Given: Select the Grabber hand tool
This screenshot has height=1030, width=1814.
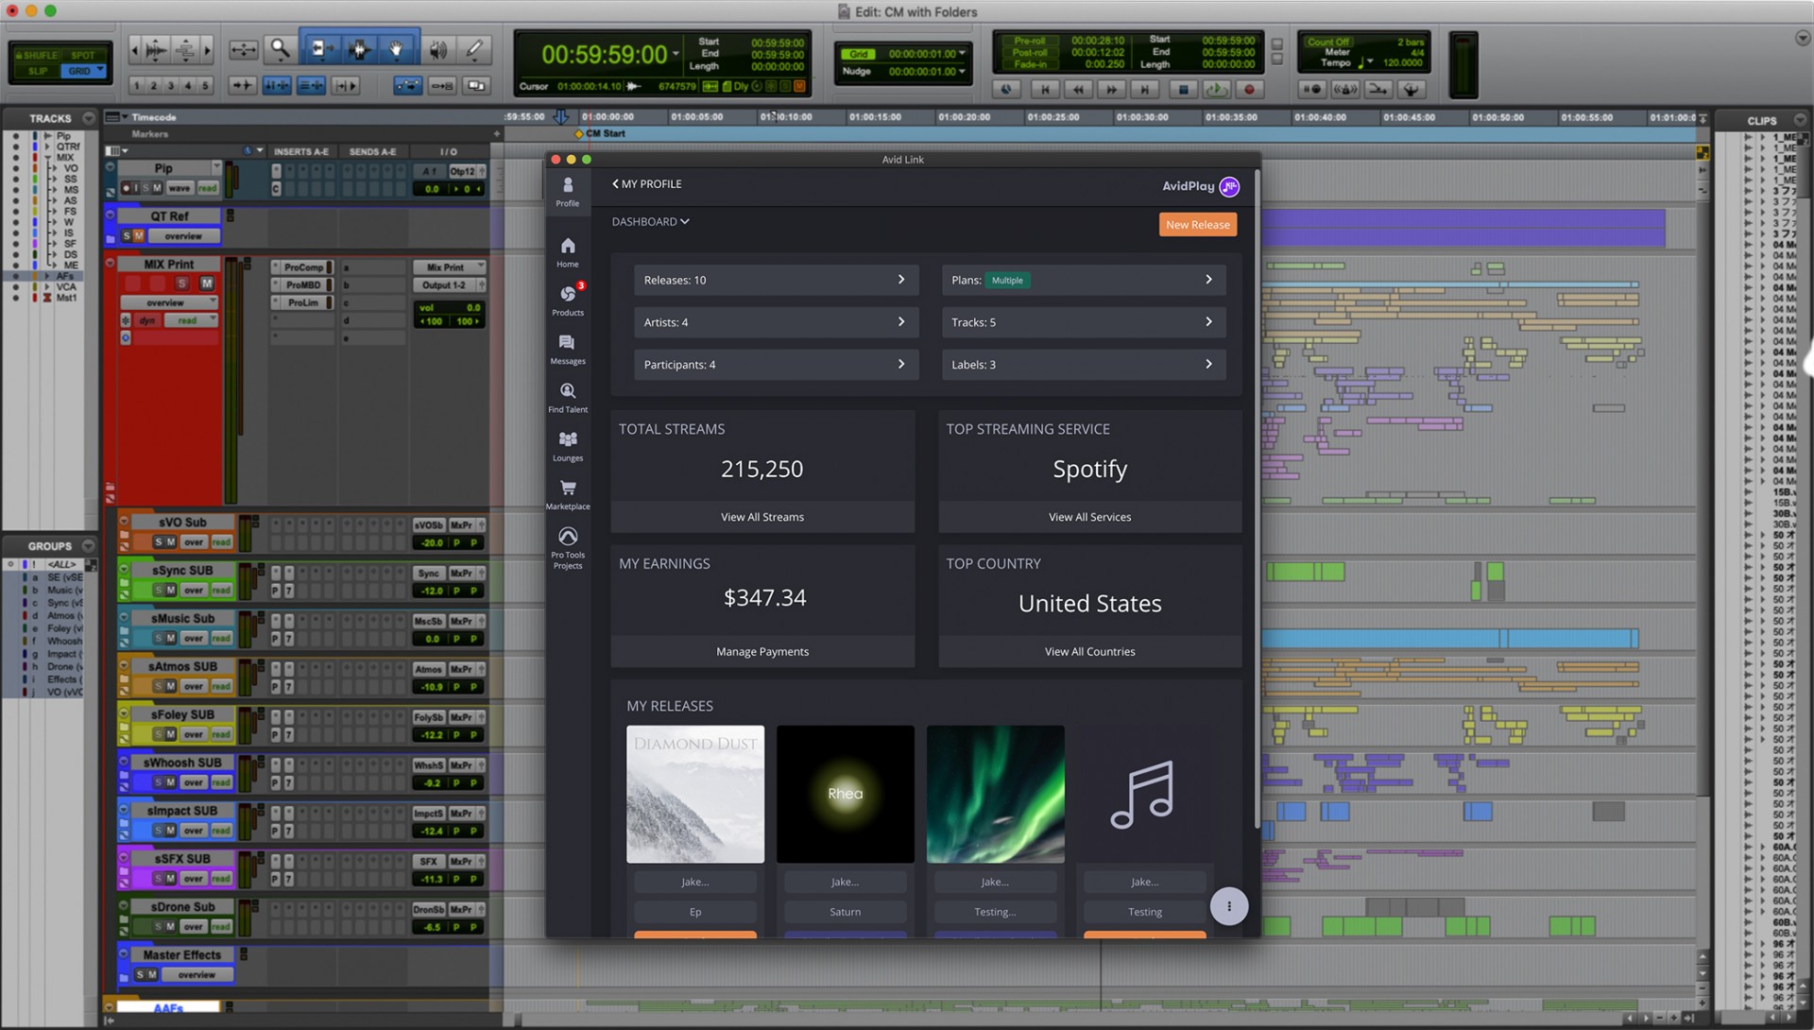Looking at the screenshot, I should 398,48.
